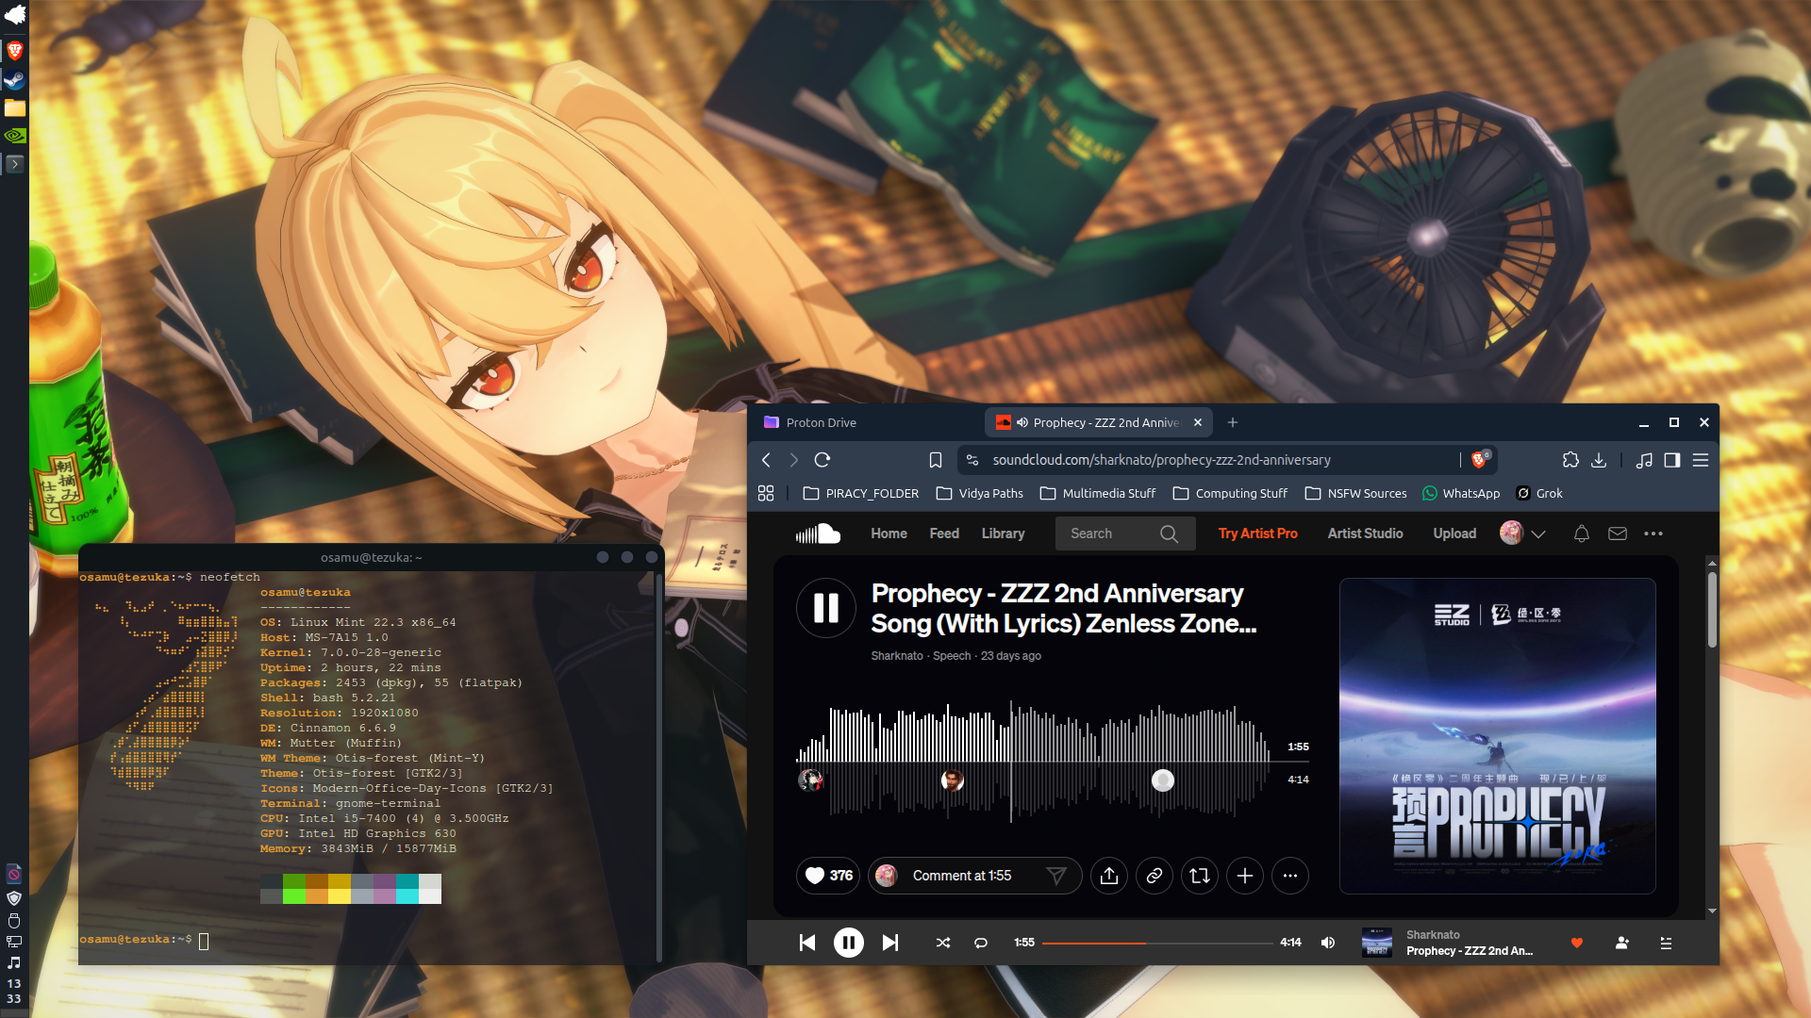Skip to the next track

pyautogui.click(x=890, y=943)
